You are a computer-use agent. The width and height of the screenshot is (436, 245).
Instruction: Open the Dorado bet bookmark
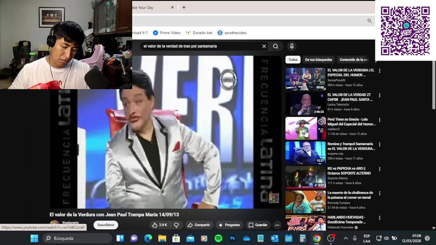click(199, 33)
